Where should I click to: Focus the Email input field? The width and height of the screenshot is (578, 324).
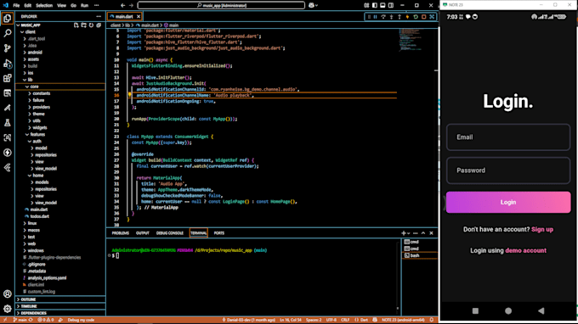coord(508,137)
